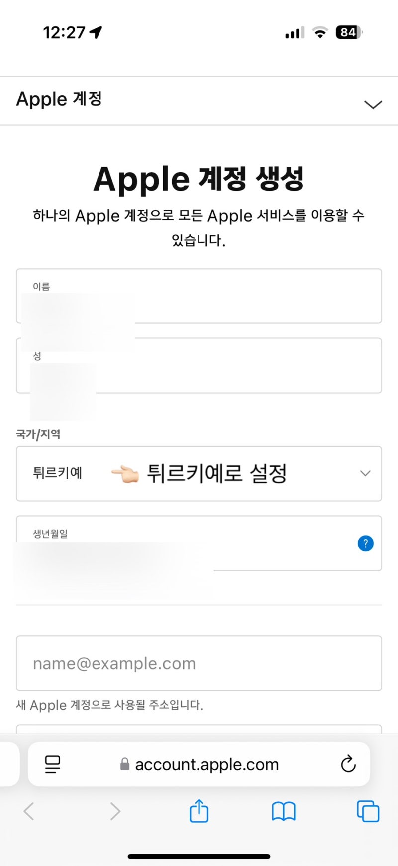Viewport: 398px width, 866px height.
Task: Tap the Wi-Fi status icon
Action: (x=320, y=33)
